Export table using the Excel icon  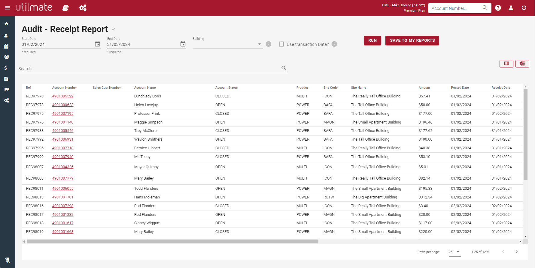522,64
